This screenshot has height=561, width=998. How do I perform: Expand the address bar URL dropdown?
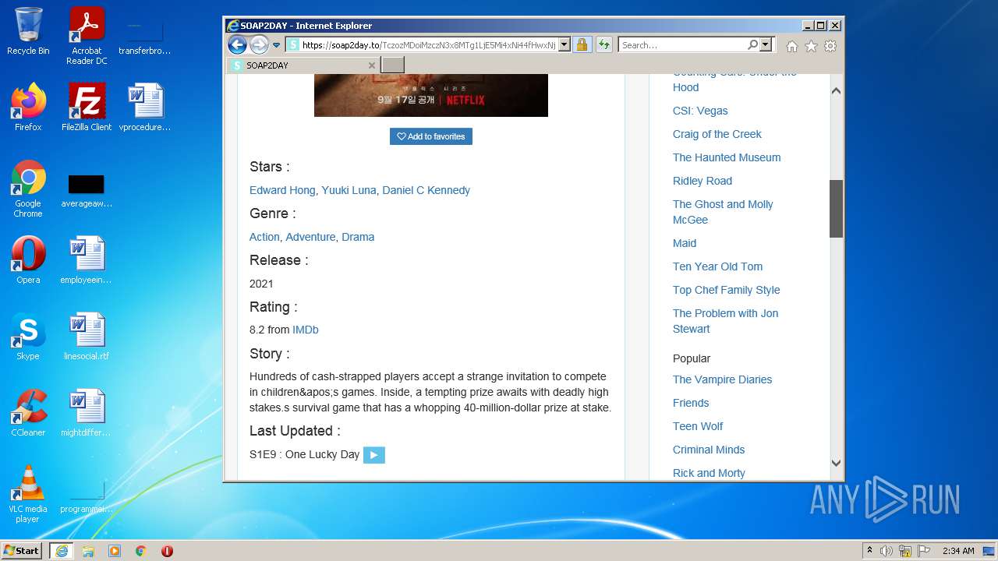coord(564,45)
